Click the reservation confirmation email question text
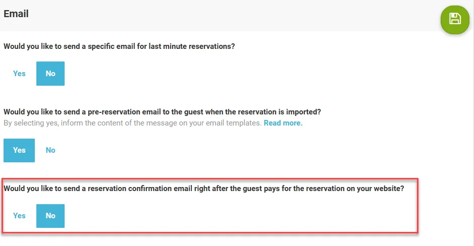The width and height of the screenshot is (474, 246). coord(204,189)
